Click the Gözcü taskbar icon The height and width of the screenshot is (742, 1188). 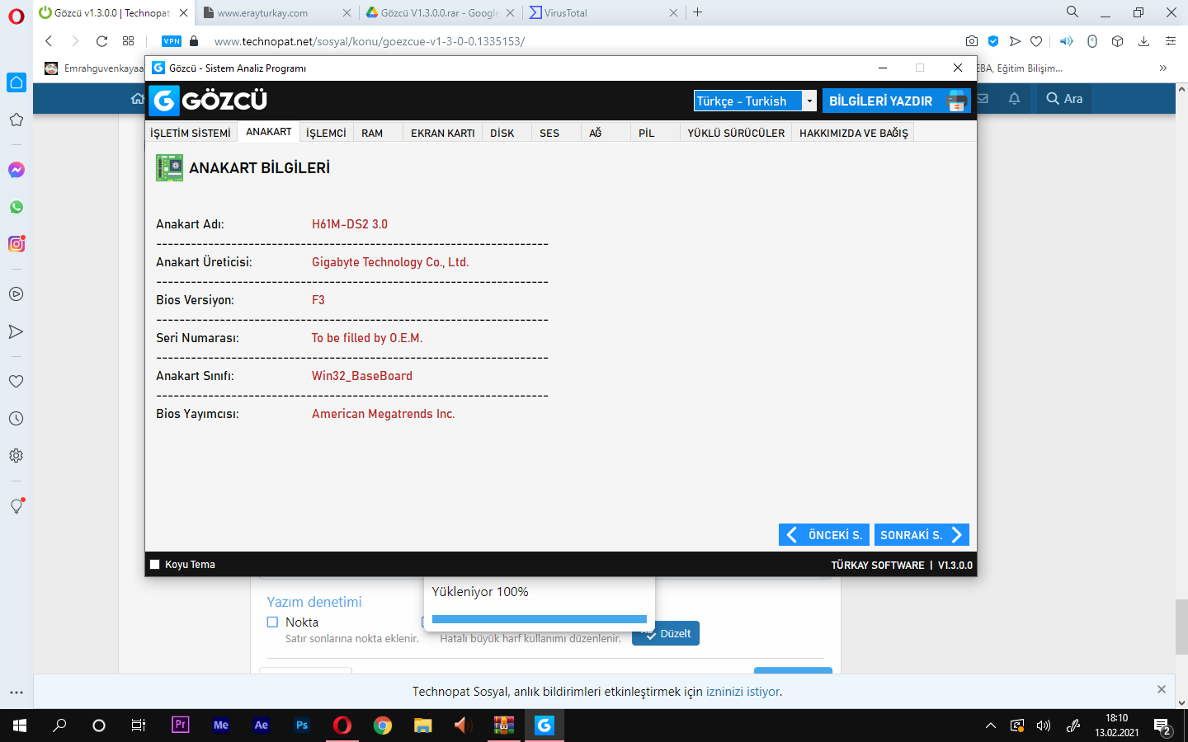coord(544,726)
